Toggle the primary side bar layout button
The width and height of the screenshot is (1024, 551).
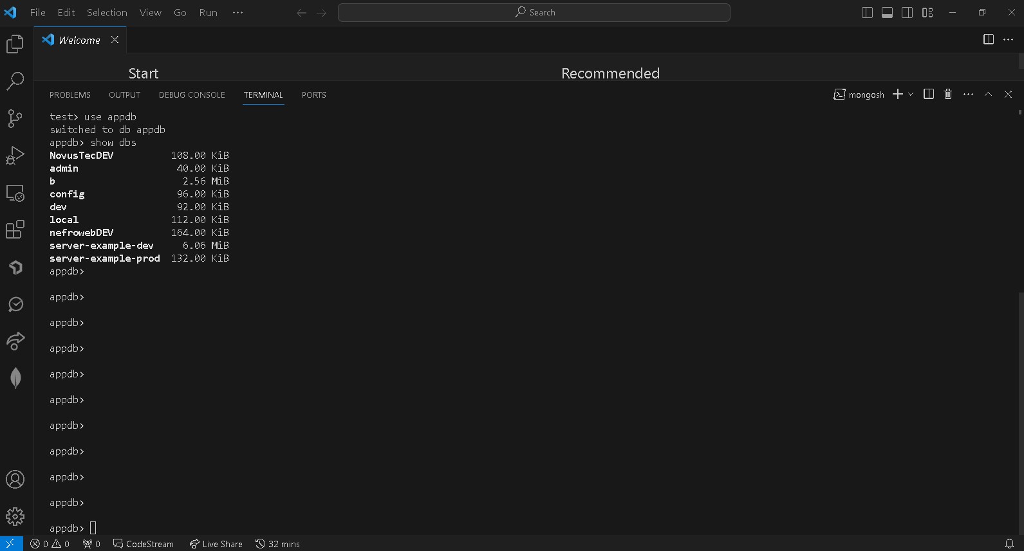pyautogui.click(x=867, y=13)
